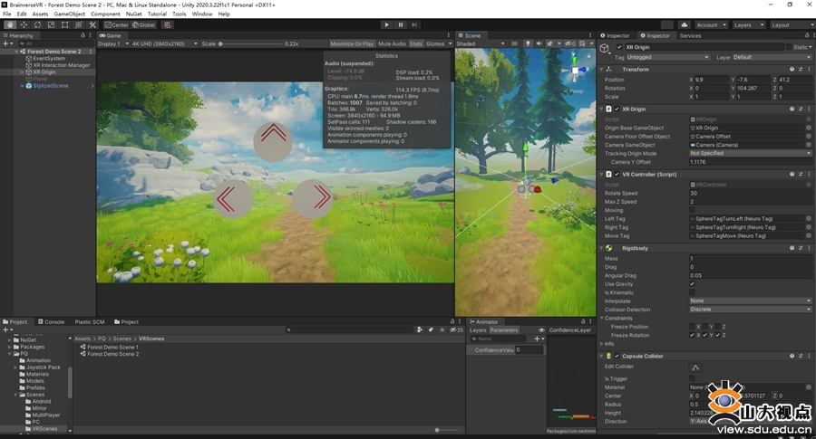Pick object for Left Tag field
The image size is (816, 439).
tap(809, 219)
